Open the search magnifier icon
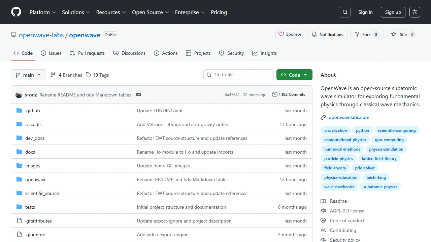The image size is (431, 242). coord(345,12)
